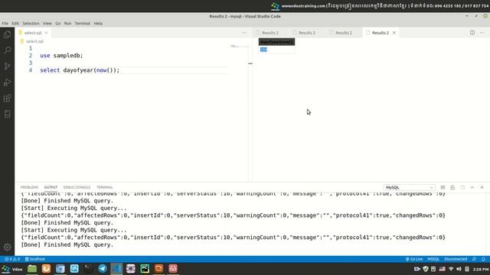Viewport: 490px width, 275px height.
Task: Open the Explorer view in activity bar
Action: 7,34
